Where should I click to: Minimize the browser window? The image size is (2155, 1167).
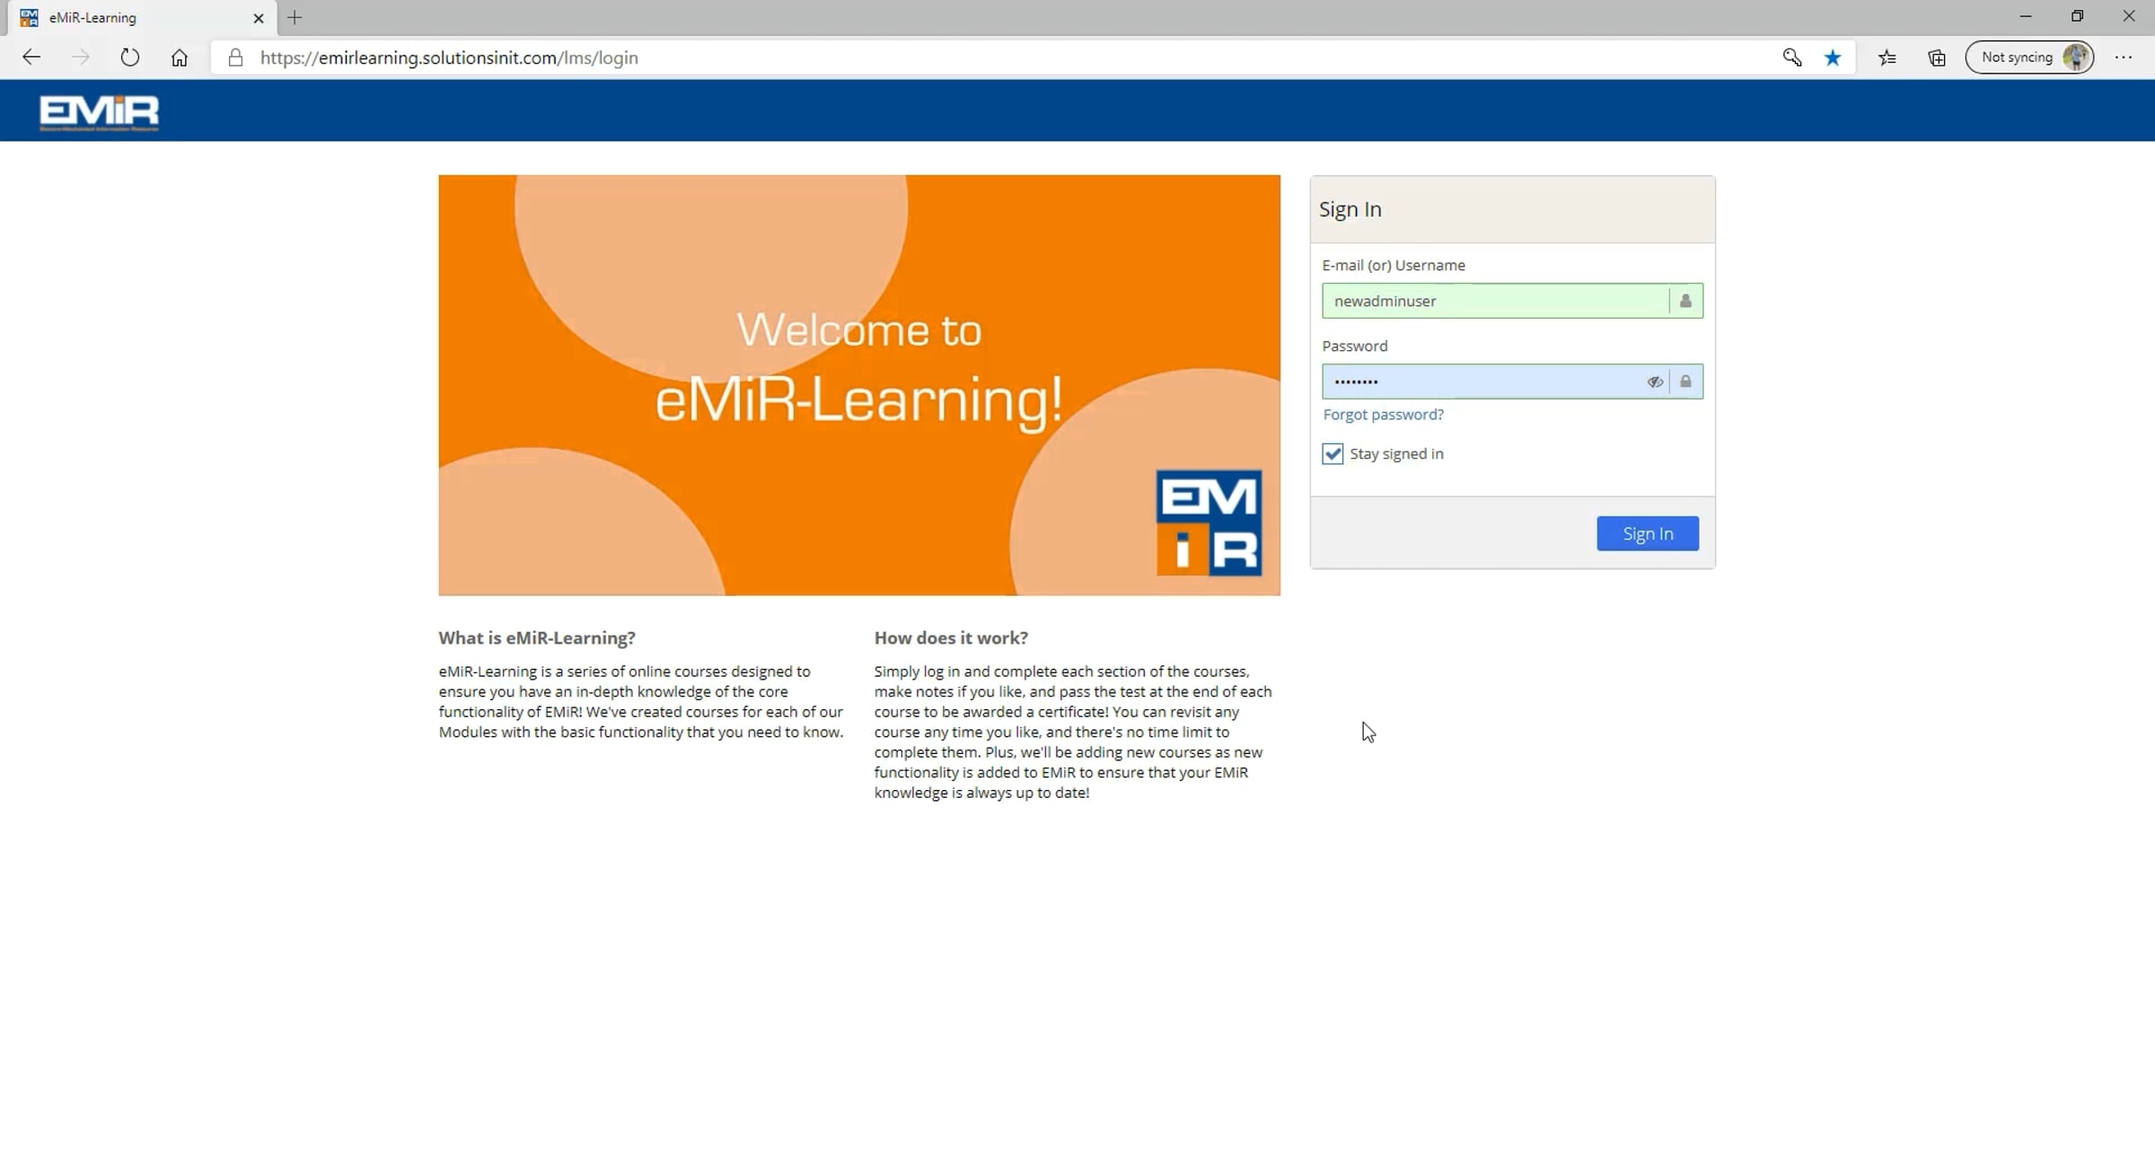2026,16
